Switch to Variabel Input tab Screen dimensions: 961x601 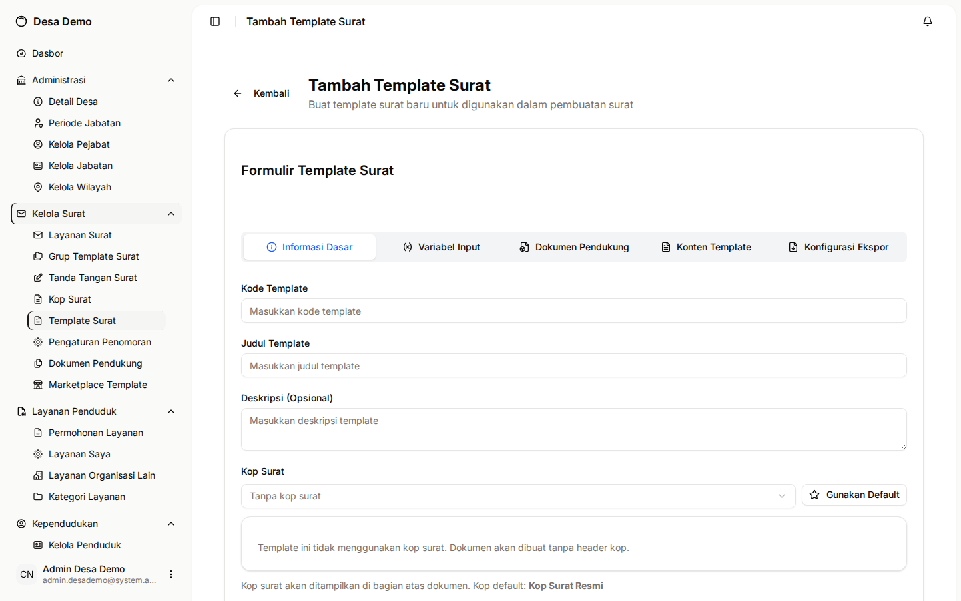[441, 247]
